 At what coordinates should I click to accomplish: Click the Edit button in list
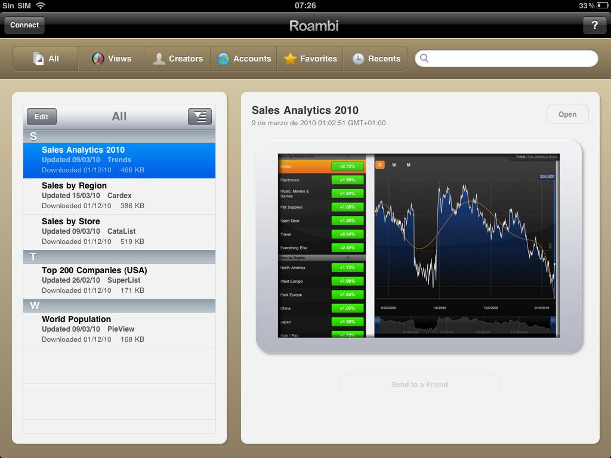click(x=41, y=116)
